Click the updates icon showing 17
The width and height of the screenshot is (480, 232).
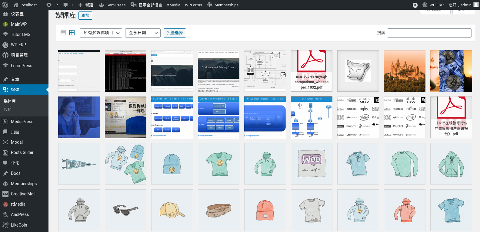52,5
